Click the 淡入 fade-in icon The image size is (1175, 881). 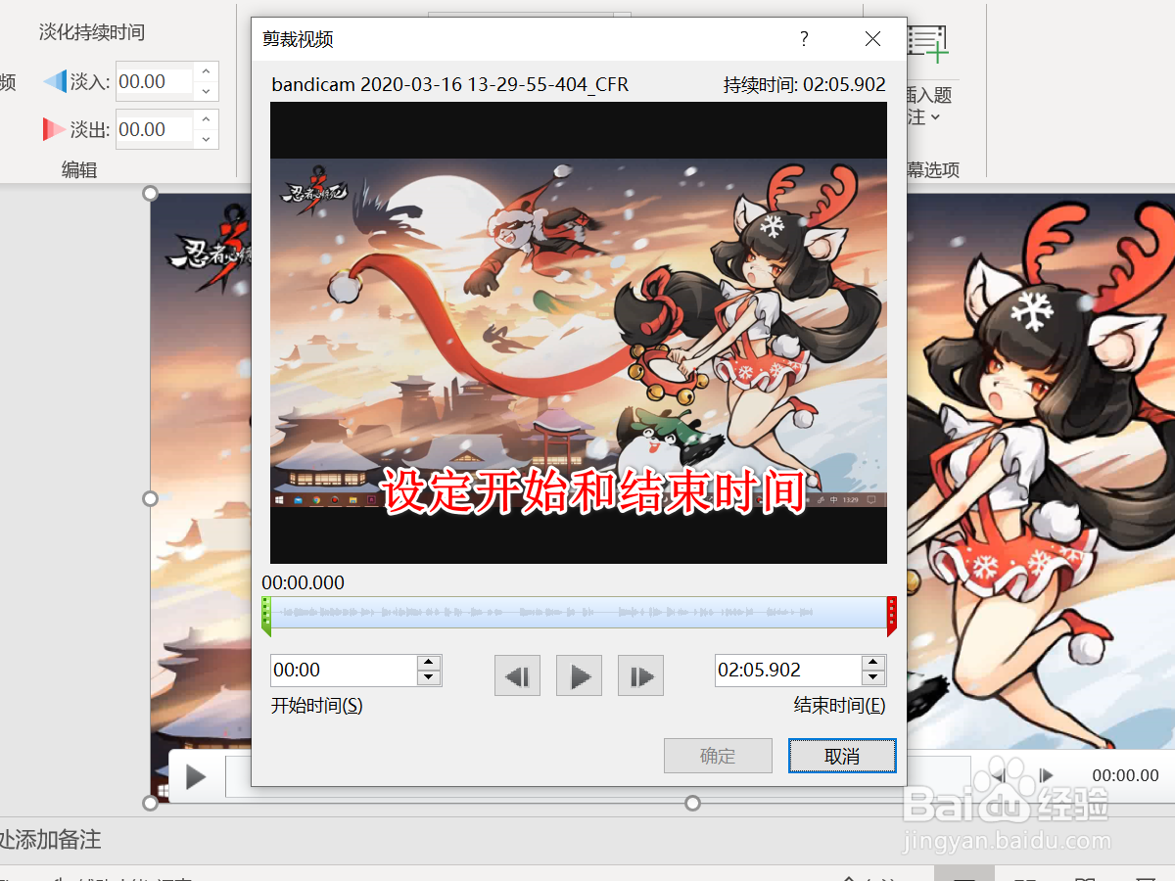coord(55,81)
